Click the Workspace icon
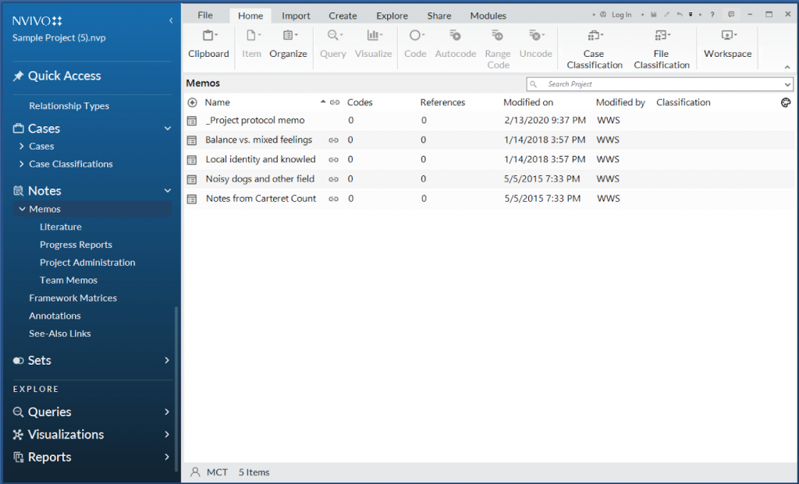This screenshot has height=484, width=799. pos(727,36)
